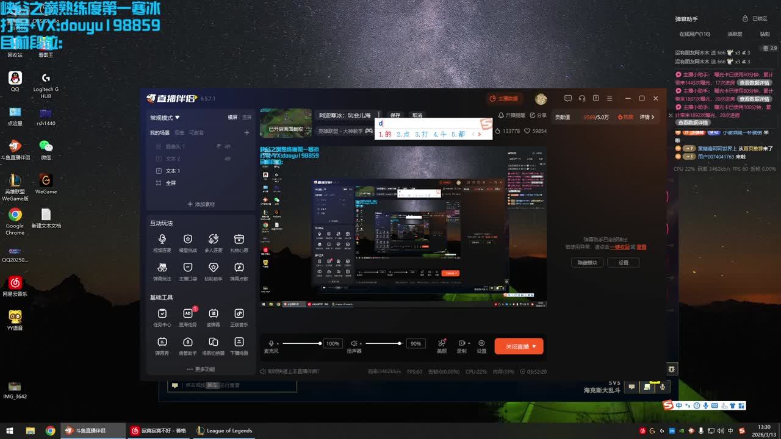Mute the 扬声器 speaker icon
Image resolution: width=781 pixels, height=439 pixels.
coord(354,343)
